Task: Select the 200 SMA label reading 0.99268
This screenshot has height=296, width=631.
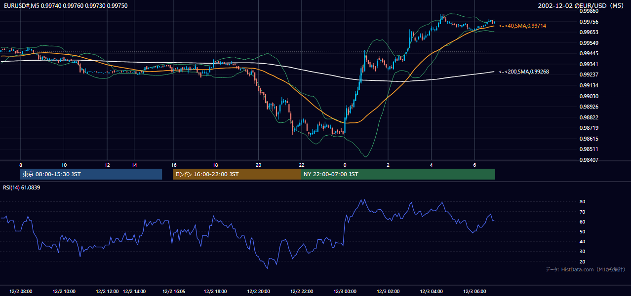Action: [x=524, y=72]
